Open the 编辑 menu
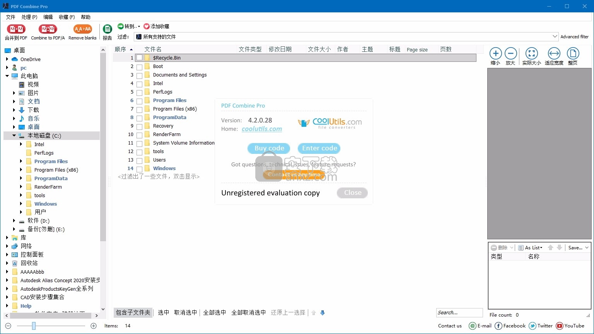 click(48, 17)
